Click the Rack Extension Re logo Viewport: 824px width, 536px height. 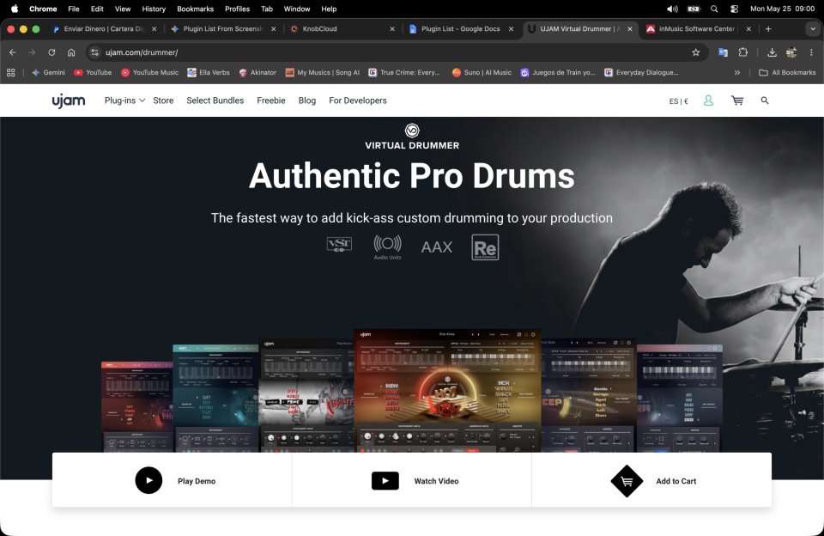point(485,247)
